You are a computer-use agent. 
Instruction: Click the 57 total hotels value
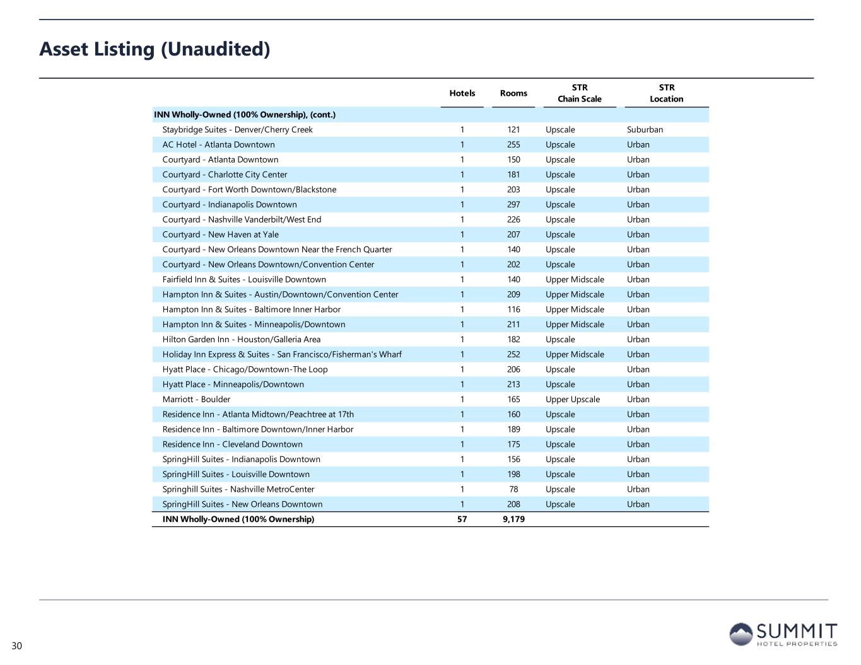pyautogui.click(x=462, y=519)
